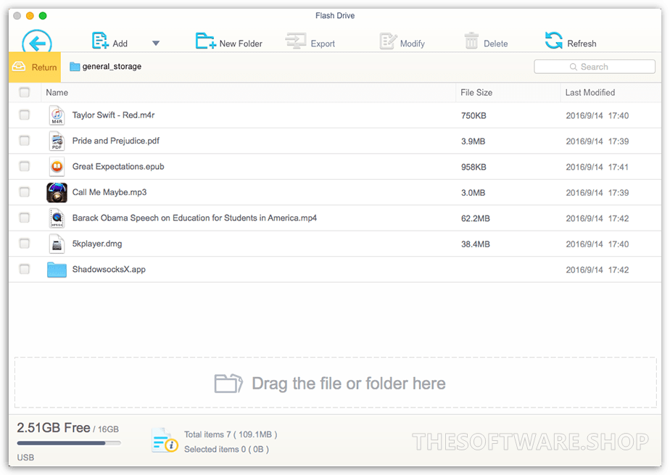The height and width of the screenshot is (475, 670).
Task: Click the Delete button label
Action: [496, 44]
